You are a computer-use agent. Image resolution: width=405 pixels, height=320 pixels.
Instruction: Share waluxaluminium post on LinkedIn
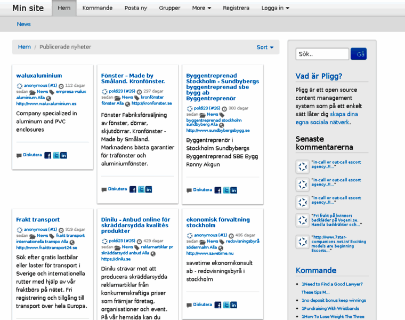tap(63, 155)
